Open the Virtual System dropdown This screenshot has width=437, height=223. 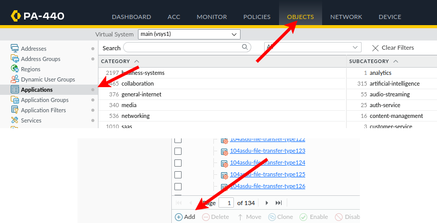[x=189, y=34]
